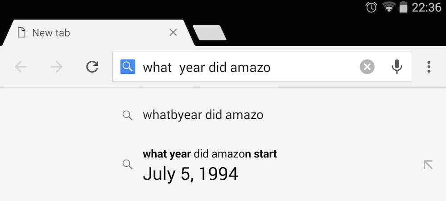
Task: Choose the "what year did amazon start" suggestion
Action: click(x=210, y=154)
